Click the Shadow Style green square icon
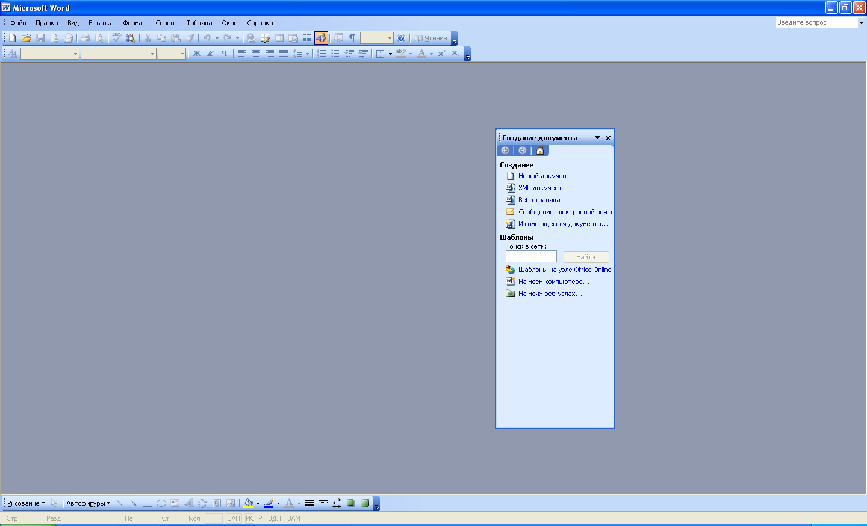This screenshot has width=867, height=526. point(350,503)
